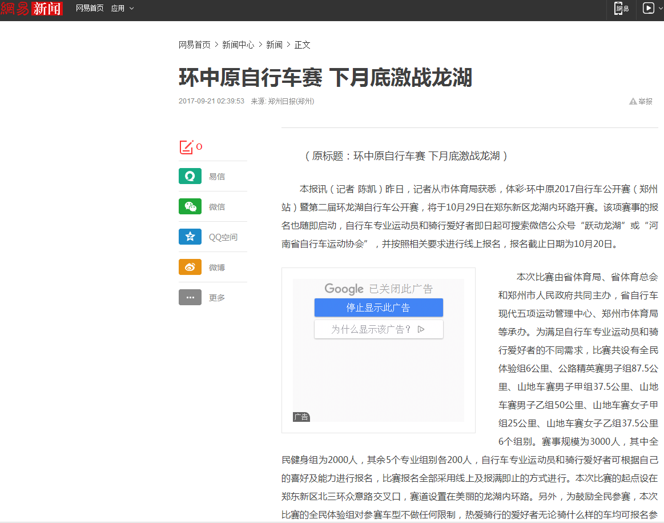Share to QQ Zone star icon
This screenshot has height=523, width=664.
[x=190, y=237]
